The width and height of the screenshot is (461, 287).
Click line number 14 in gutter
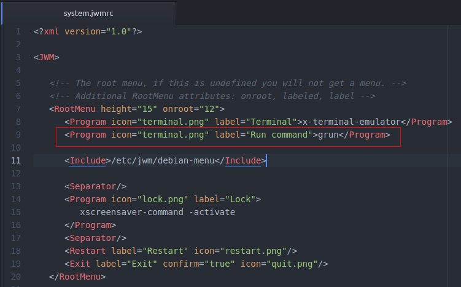pos(16,199)
